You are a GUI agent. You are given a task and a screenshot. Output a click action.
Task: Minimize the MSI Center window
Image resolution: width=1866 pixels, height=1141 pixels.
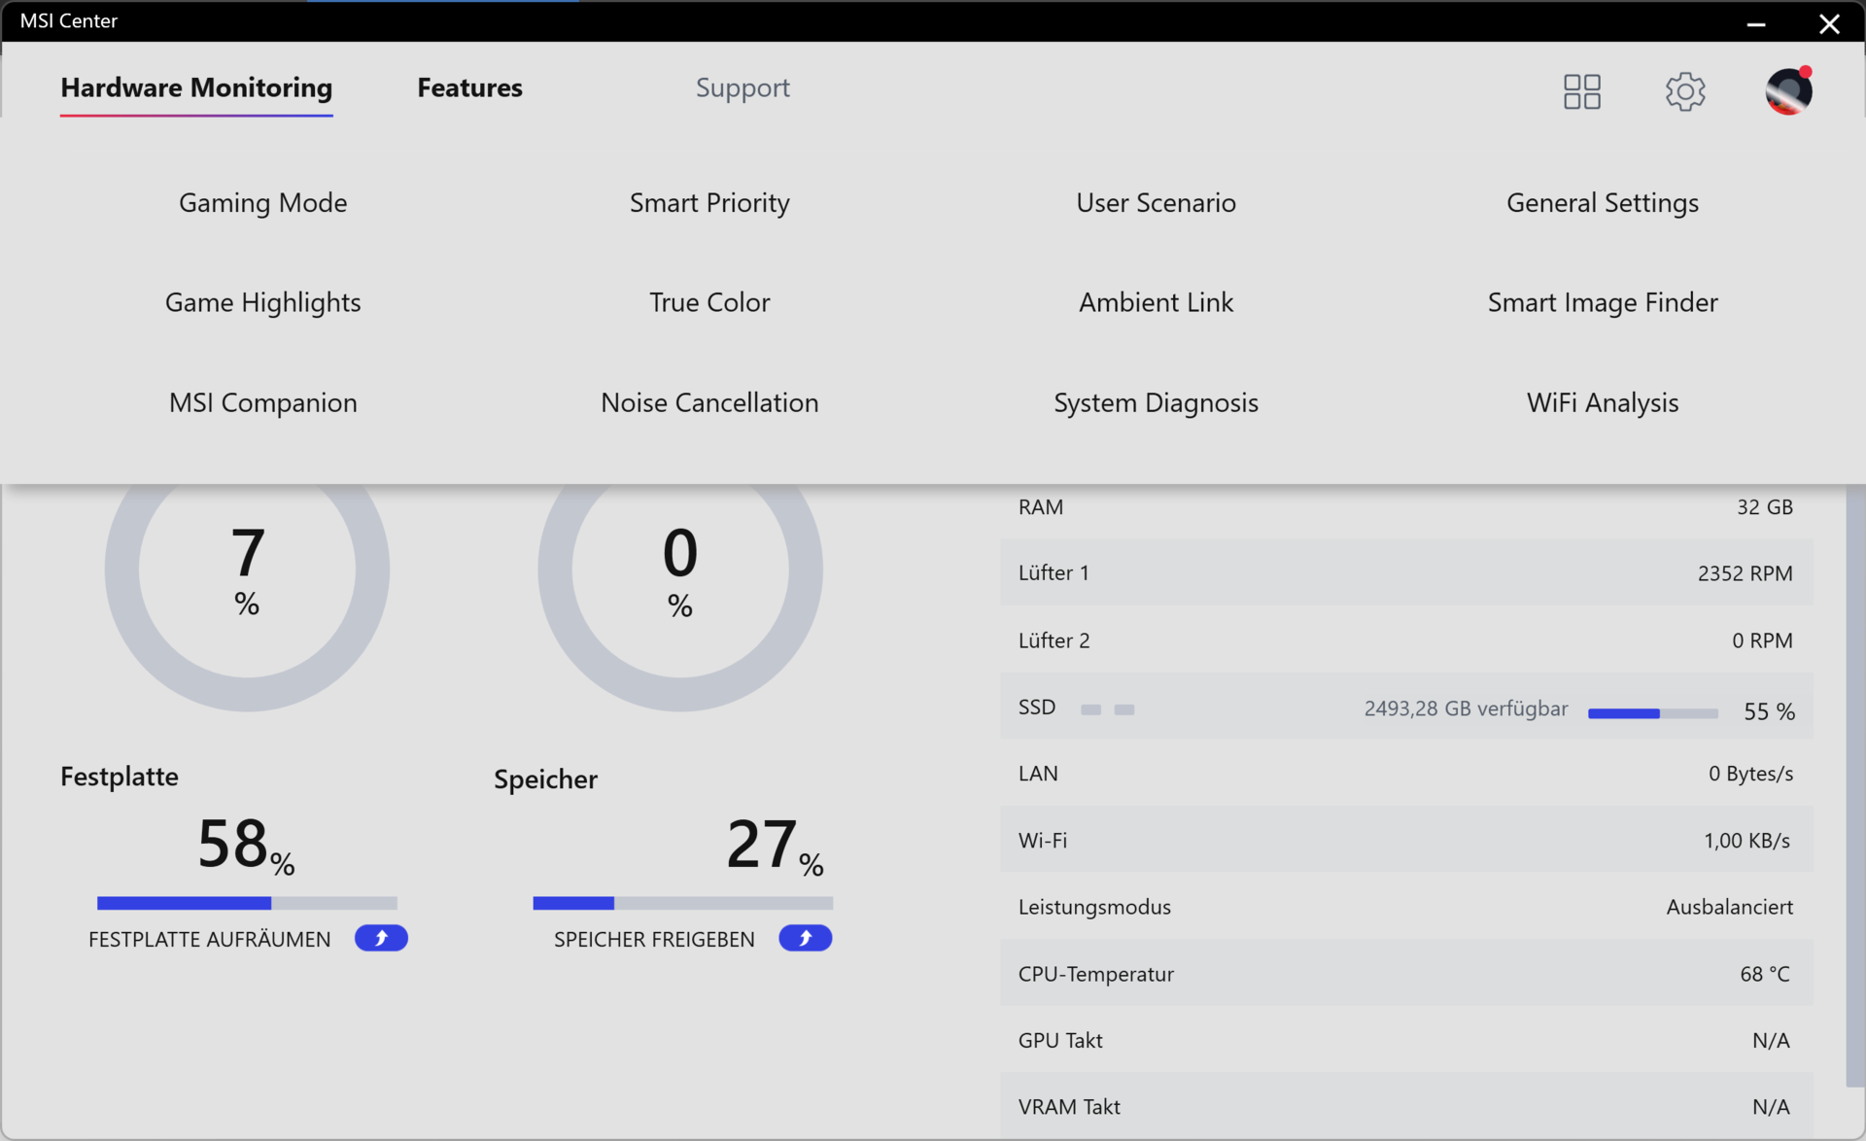[1755, 23]
